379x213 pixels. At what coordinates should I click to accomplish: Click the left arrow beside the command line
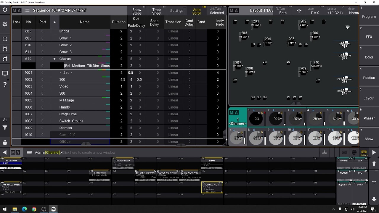[5, 152]
